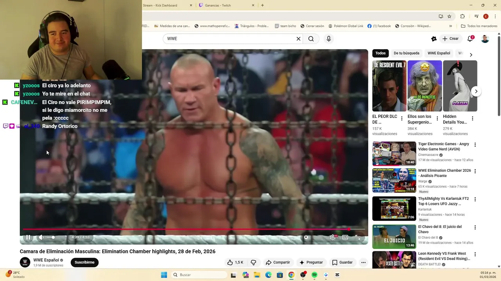Viewport: 501px width, 281px height.
Task: Open the Crear menu
Action: pyautogui.click(x=450, y=39)
